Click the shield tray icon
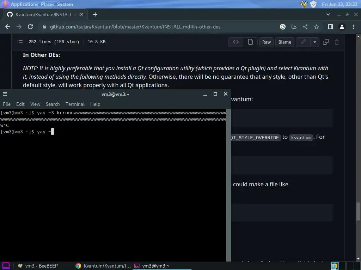Image resolution: width=361 pixels, height=270 pixels. [313, 4]
